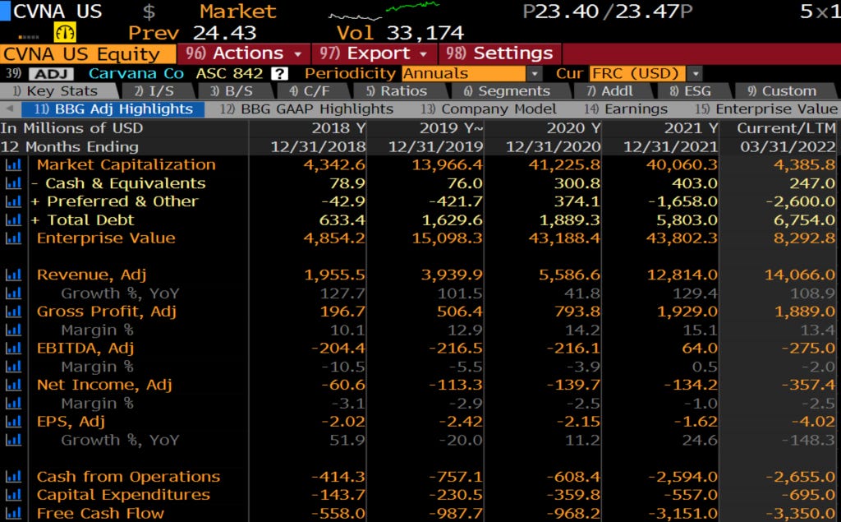Image resolution: width=841 pixels, height=522 pixels.
Task: Select the BBG Adj Highlights sub-tab
Action: pyautogui.click(x=113, y=109)
